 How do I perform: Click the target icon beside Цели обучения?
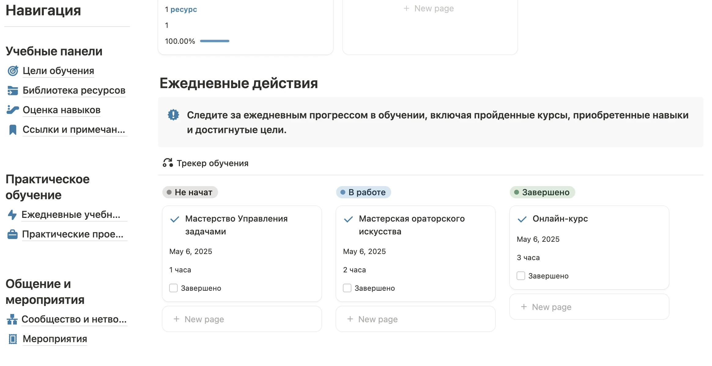13,71
